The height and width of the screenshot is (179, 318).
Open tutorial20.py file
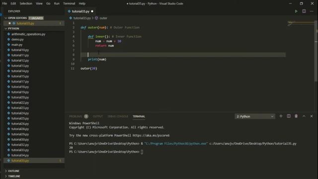pyautogui.click(x=20, y=97)
